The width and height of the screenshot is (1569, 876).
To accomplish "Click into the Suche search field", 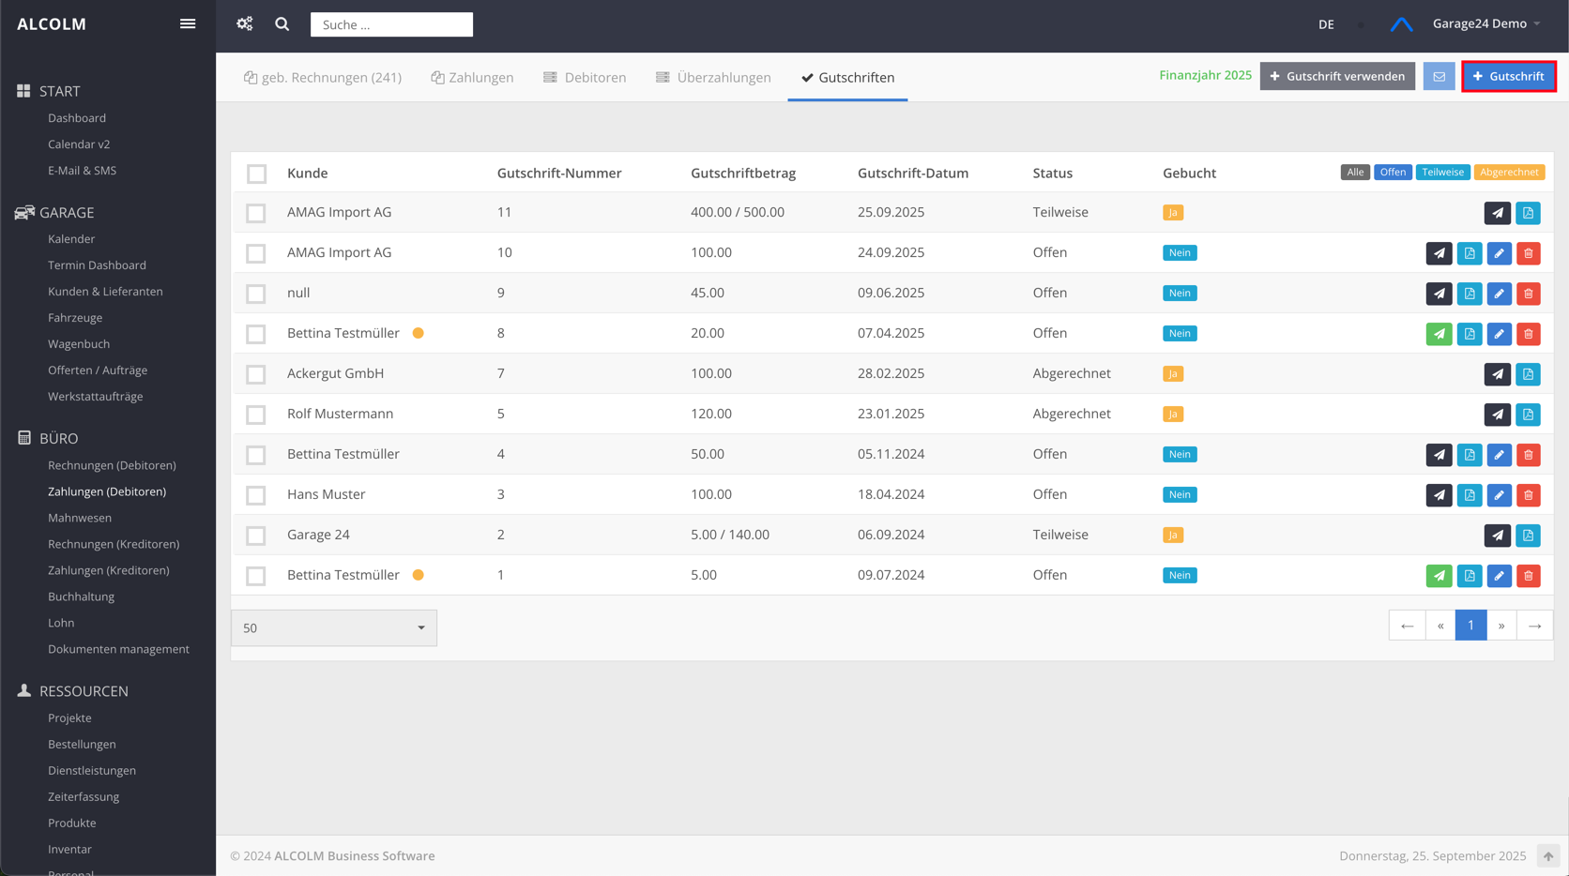I will coord(391,25).
